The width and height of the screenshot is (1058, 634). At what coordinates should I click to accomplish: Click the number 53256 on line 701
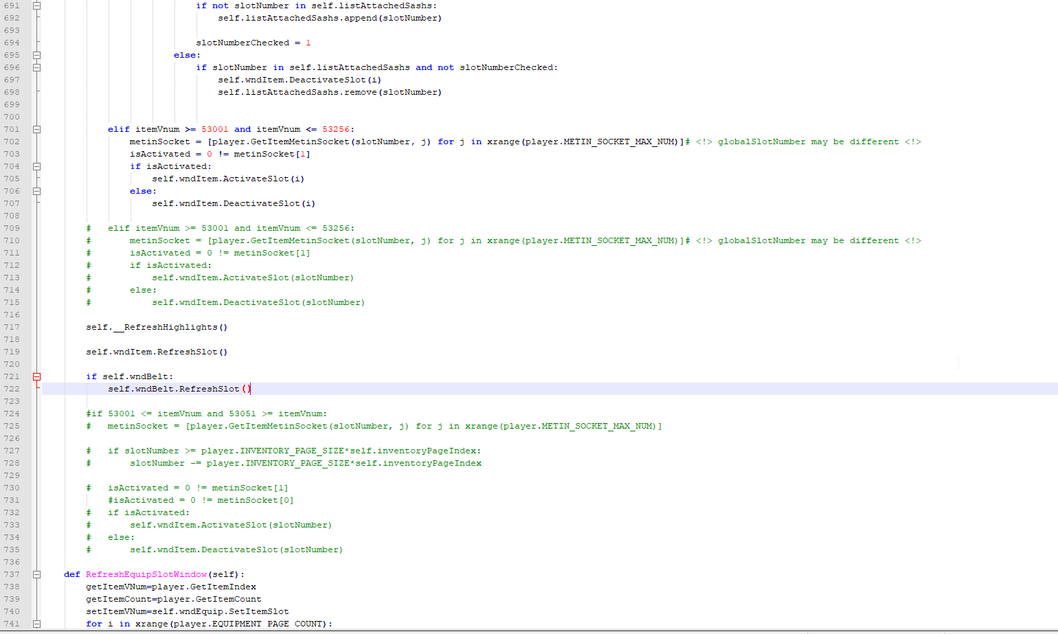click(336, 129)
